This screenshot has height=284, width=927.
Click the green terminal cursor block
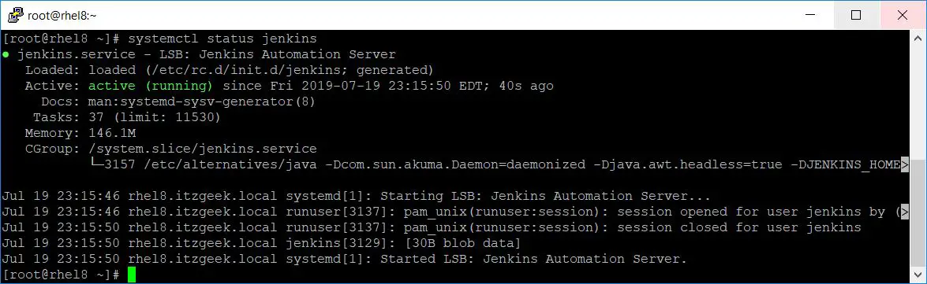132,275
